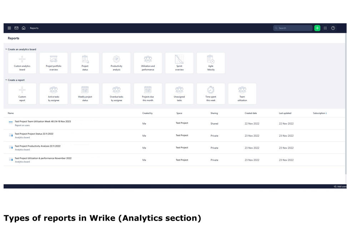350x247 pixels.
Task: Sort by the Sharing column header
Action: [214, 114]
